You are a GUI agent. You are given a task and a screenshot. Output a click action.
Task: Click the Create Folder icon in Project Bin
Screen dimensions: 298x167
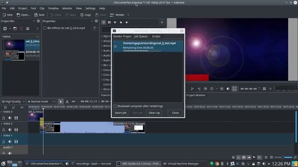click(x=15, y=29)
